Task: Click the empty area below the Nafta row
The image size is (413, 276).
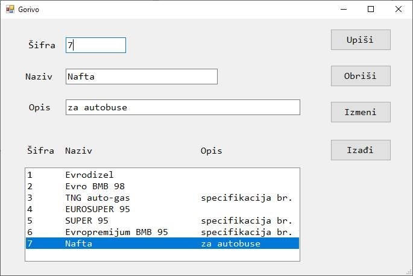Action: [162, 255]
